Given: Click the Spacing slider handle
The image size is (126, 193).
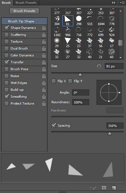Looking at the screenshot, I should (110, 133).
